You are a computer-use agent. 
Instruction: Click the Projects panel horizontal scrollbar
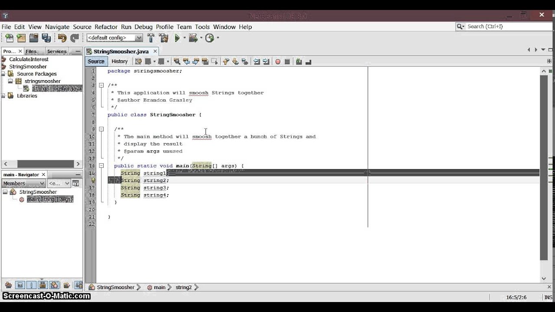click(46, 164)
